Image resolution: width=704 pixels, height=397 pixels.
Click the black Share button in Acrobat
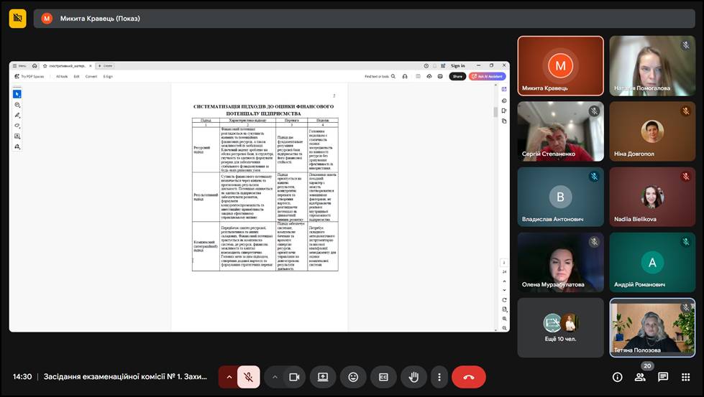pyautogui.click(x=457, y=76)
